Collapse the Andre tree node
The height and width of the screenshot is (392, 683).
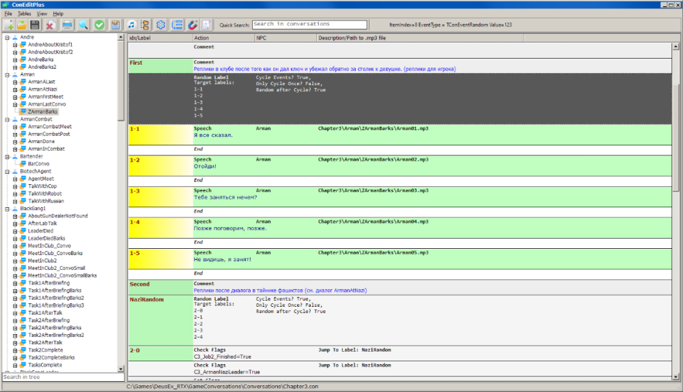coord(7,37)
